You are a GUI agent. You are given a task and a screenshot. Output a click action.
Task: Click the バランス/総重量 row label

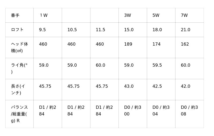tap(19, 114)
